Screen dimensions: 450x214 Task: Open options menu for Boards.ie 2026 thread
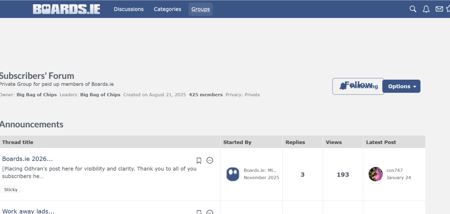tap(210, 160)
